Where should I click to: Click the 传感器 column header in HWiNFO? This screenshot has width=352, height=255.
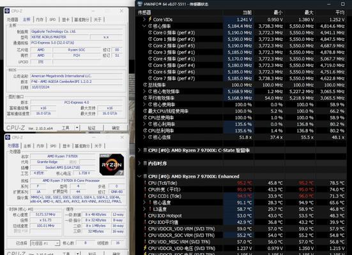point(144,13)
